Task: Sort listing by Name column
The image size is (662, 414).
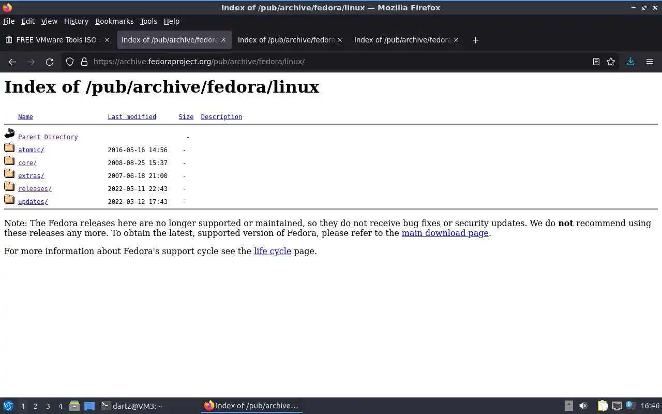Action: (25, 117)
